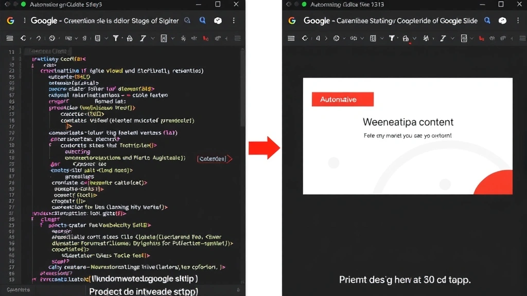Click the paint format pen icon
527x296 pixels.
point(129,38)
